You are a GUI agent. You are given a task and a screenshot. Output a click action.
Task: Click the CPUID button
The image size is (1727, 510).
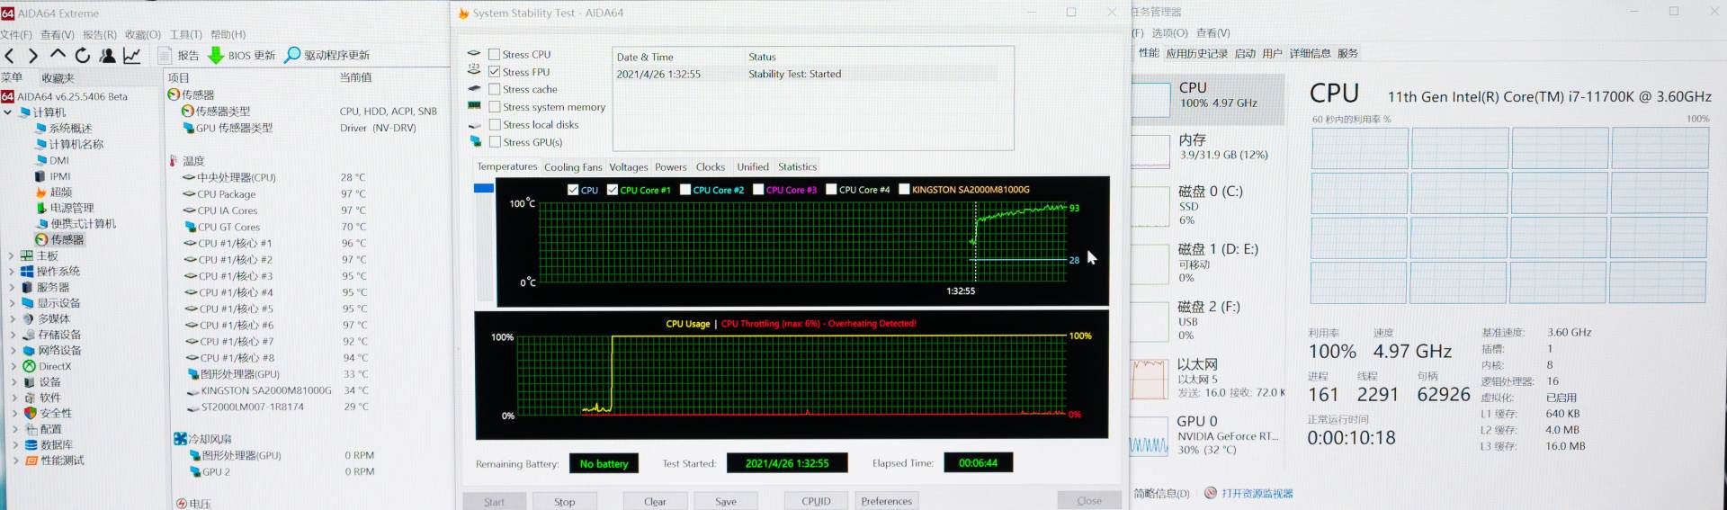(x=816, y=501)
